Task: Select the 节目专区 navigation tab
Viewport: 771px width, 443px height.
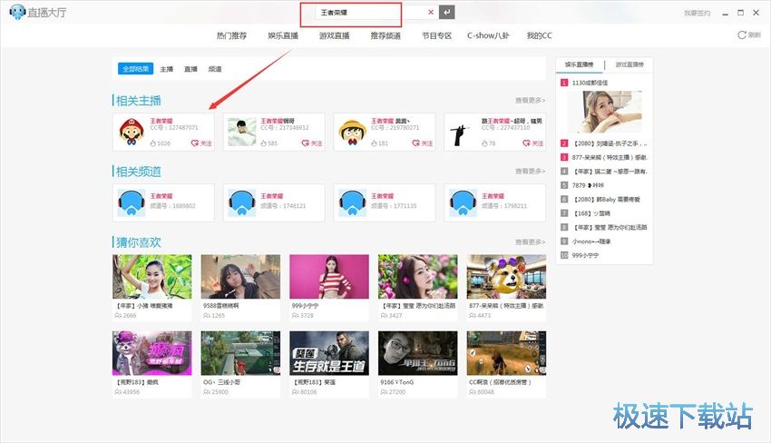Action: [x=436, y=35]
